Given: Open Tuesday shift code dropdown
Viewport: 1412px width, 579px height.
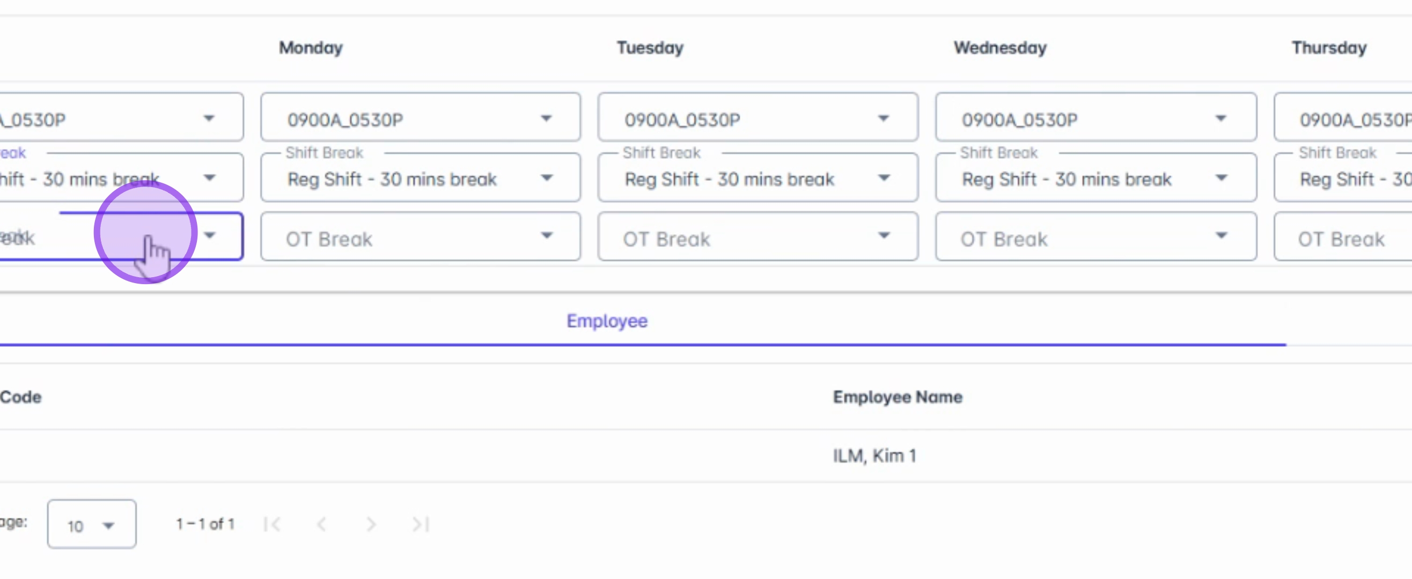Looking at the screenshot, I should pos(757,118).
